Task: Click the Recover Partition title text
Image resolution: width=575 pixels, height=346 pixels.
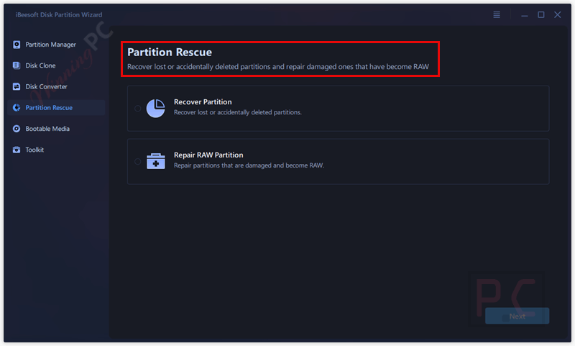Action: pyautogui.click(x=203, y=102)
